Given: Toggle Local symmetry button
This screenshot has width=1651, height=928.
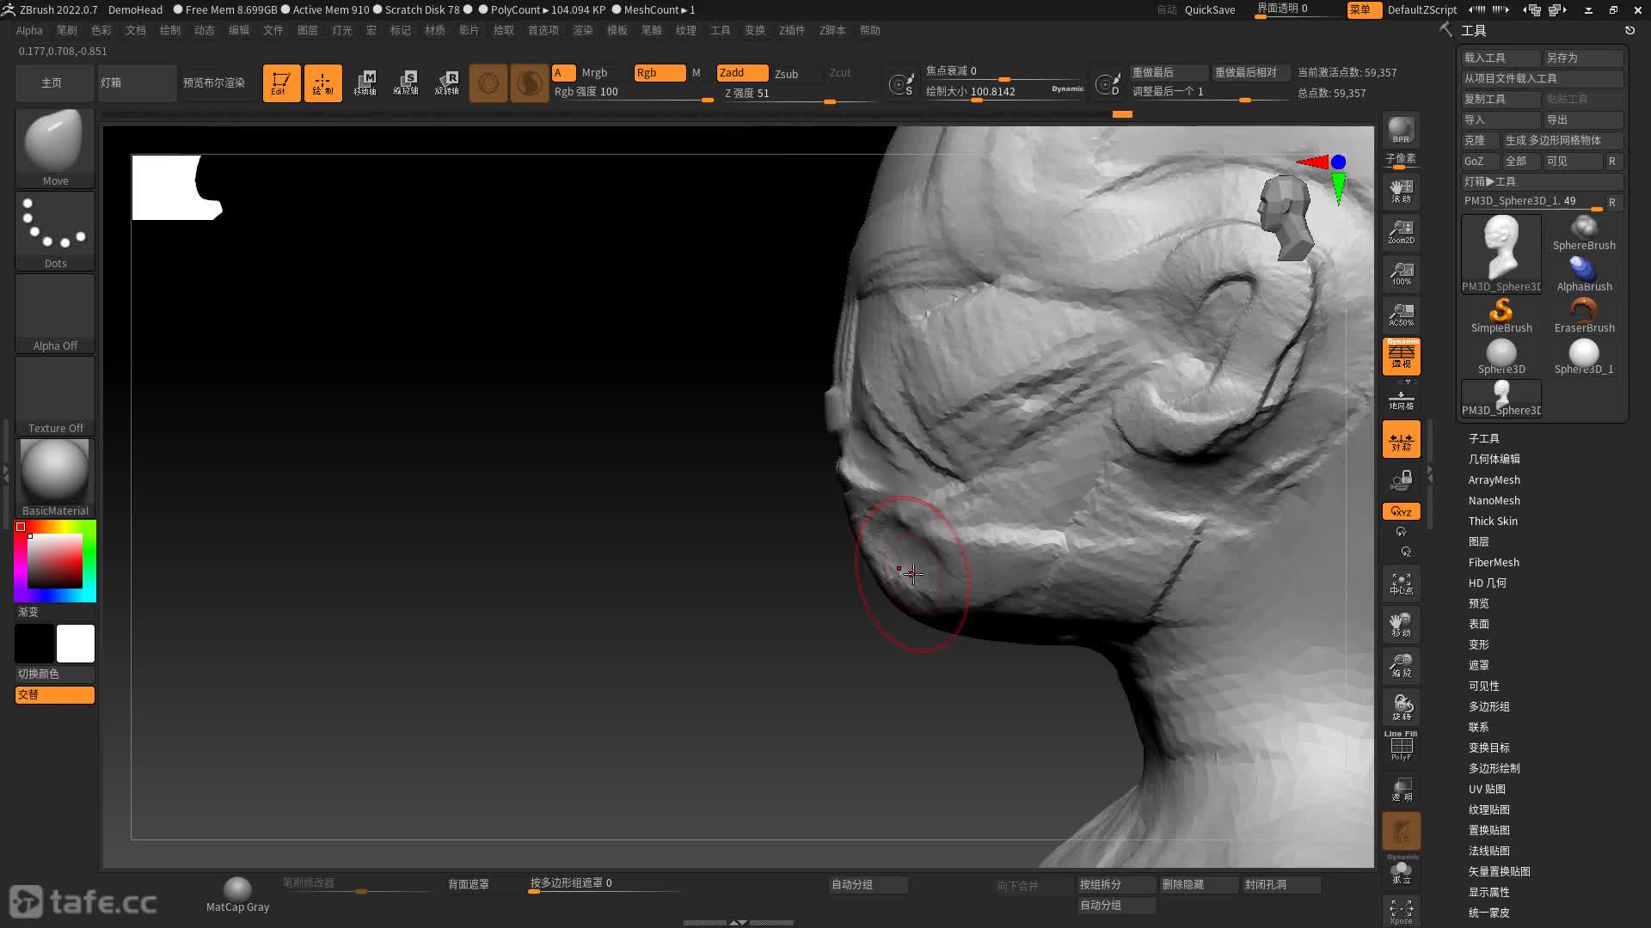Looking at the screenshot, I should pos(1401,439).
